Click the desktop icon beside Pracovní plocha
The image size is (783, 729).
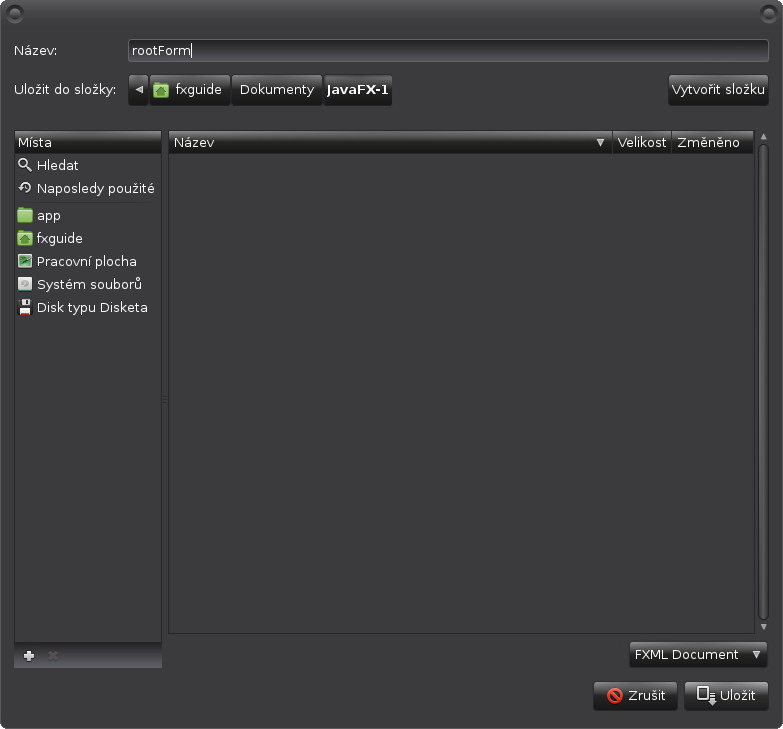(x=24, y=261)
